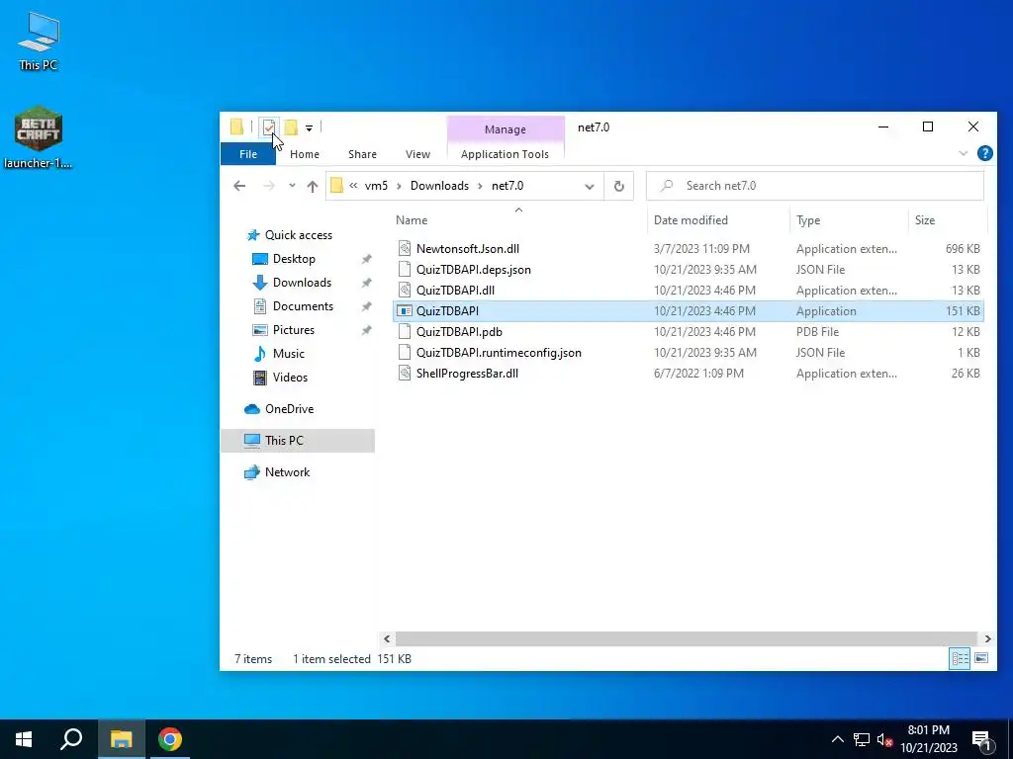Open the File menu
The height and width of the screenshot is (759, 1013).
pos(248,154)
